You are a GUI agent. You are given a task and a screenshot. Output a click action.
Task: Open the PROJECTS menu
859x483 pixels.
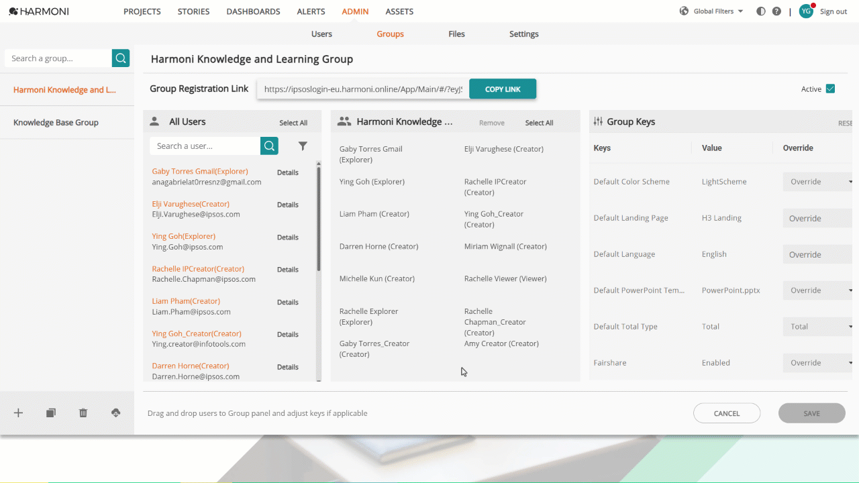(142, 11)
